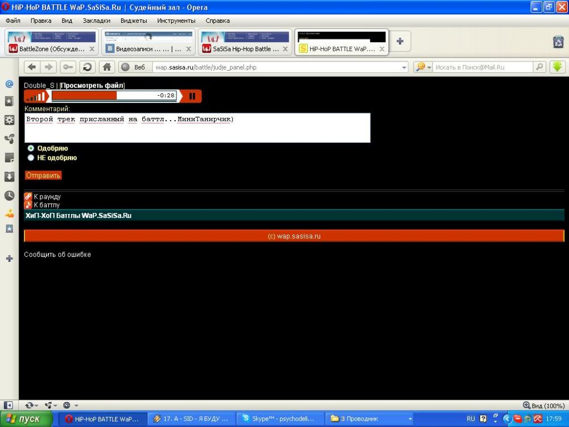Pause the audio track playback

click(x=192, y=96)
